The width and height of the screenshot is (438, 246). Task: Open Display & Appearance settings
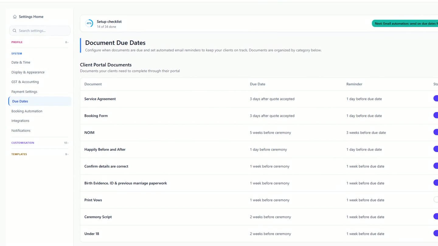pos(28,72)
